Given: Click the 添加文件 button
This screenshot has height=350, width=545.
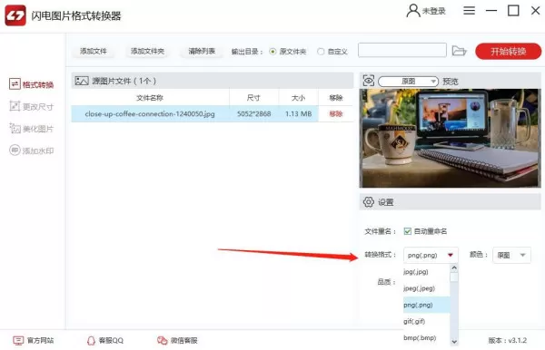Looking at the screenshot, I should (x=94, y=52).
